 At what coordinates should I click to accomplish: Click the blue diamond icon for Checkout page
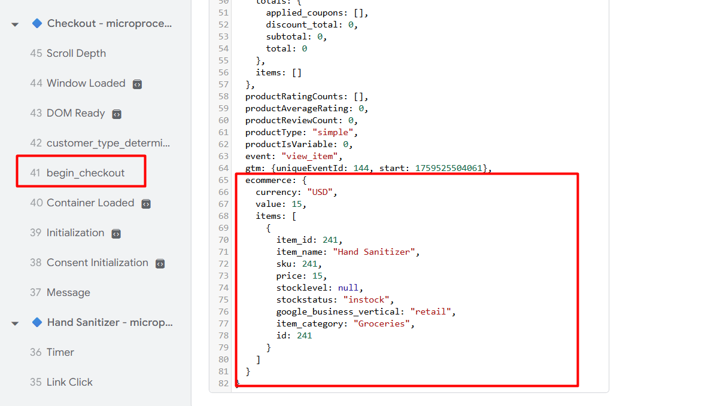coord(37,23)
